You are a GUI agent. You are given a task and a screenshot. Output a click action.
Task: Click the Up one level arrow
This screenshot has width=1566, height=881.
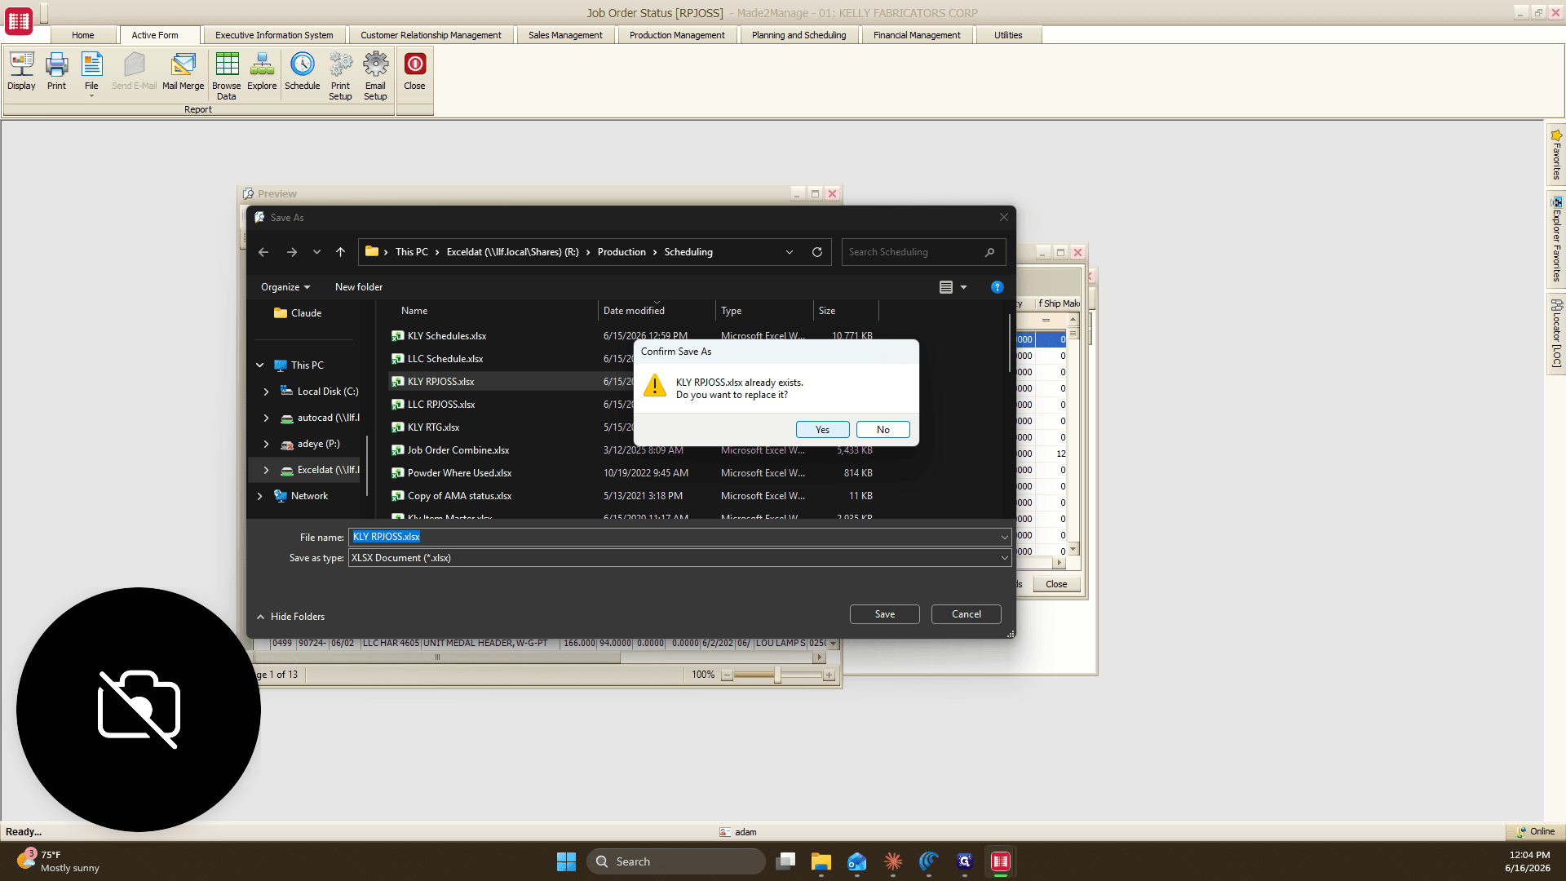(x=340, y=252)
